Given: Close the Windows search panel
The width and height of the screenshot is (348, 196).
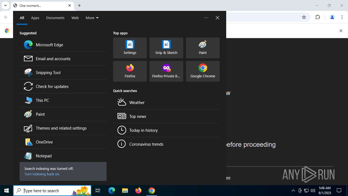Looking at the screenshot, I should 217,18.
